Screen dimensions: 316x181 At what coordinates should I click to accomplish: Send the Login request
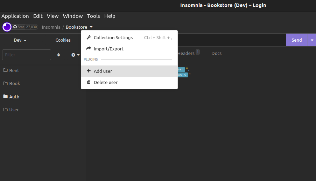(297, 40)
